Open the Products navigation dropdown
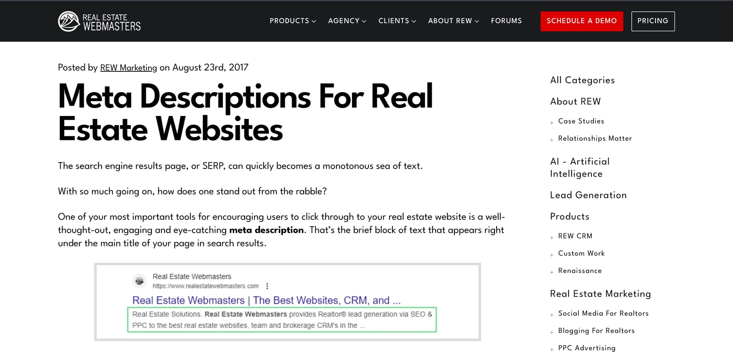 (293, 21)
